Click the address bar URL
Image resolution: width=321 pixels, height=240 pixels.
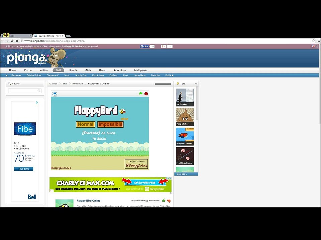coord(55,41)
